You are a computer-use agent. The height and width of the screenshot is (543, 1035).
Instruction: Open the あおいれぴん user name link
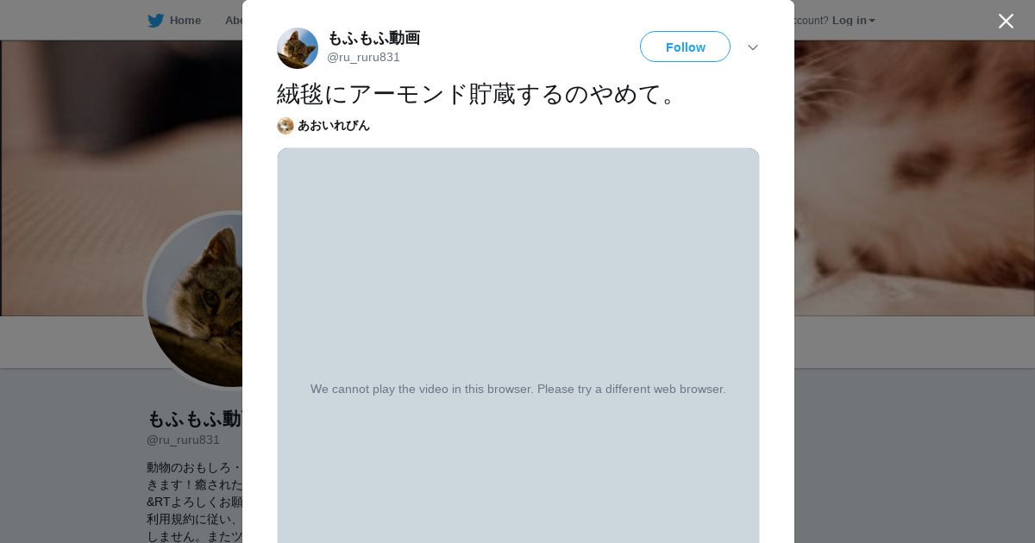click(334, 126)
